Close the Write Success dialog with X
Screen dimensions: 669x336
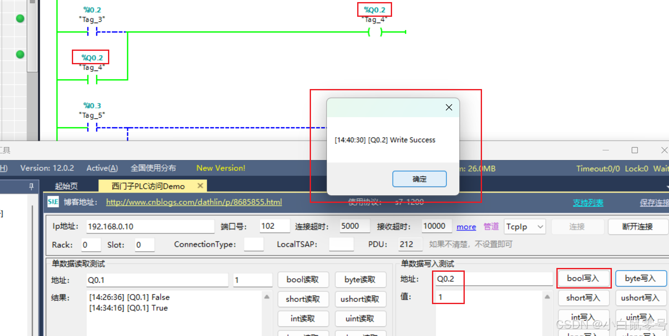tap(449, 108)
